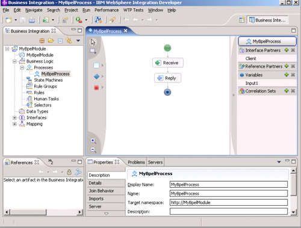Select the Receive activity on canvas
301x228 pixels.
tap(168, 63)
